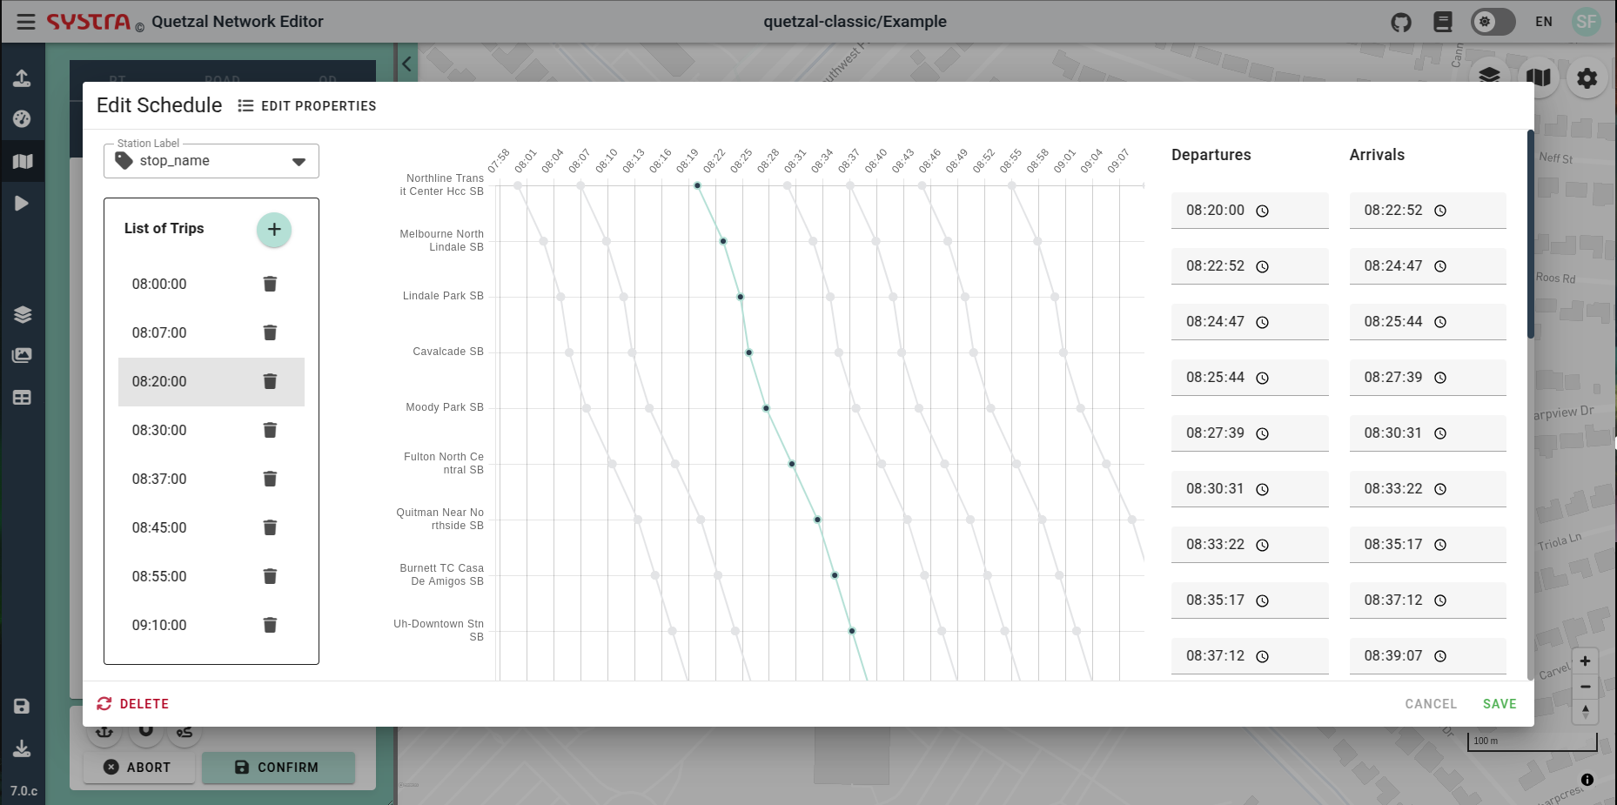Delete the 08:00:00 trip
This screenshot has width=1617, height=805.
tap(270, 284)
